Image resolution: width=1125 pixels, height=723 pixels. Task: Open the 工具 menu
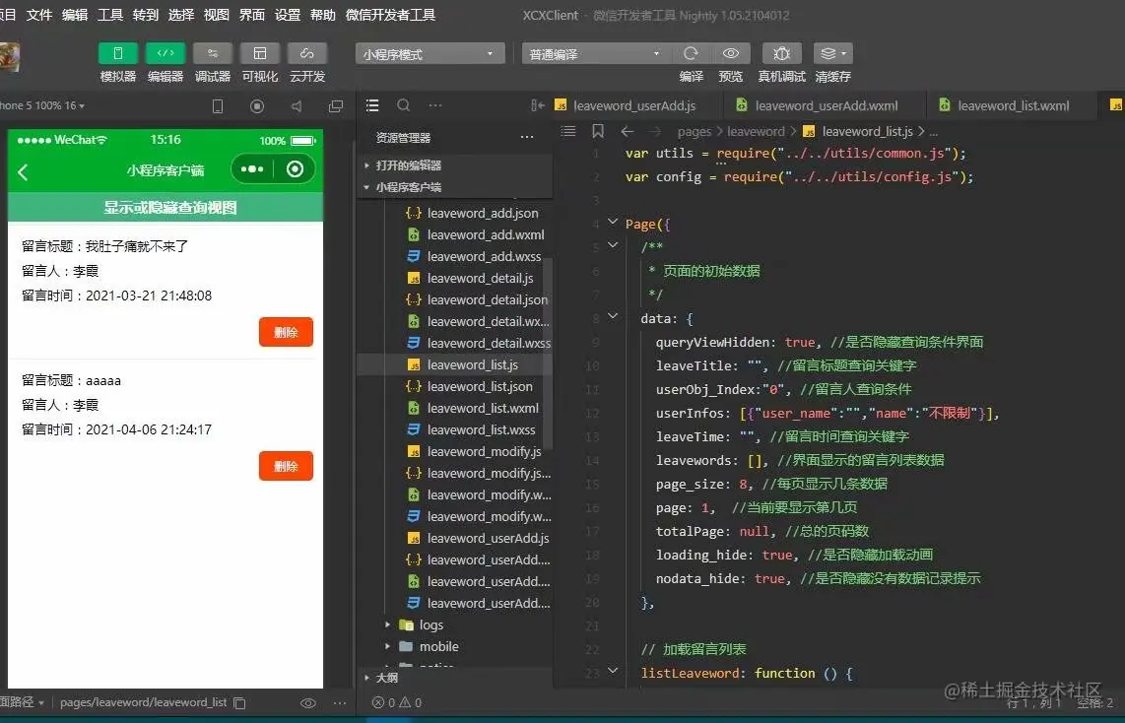110,15
